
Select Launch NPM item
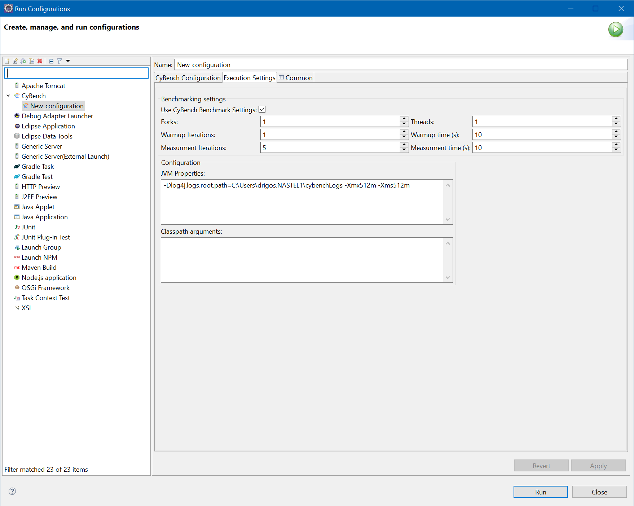pyautogui.click(x=39, y=257)
